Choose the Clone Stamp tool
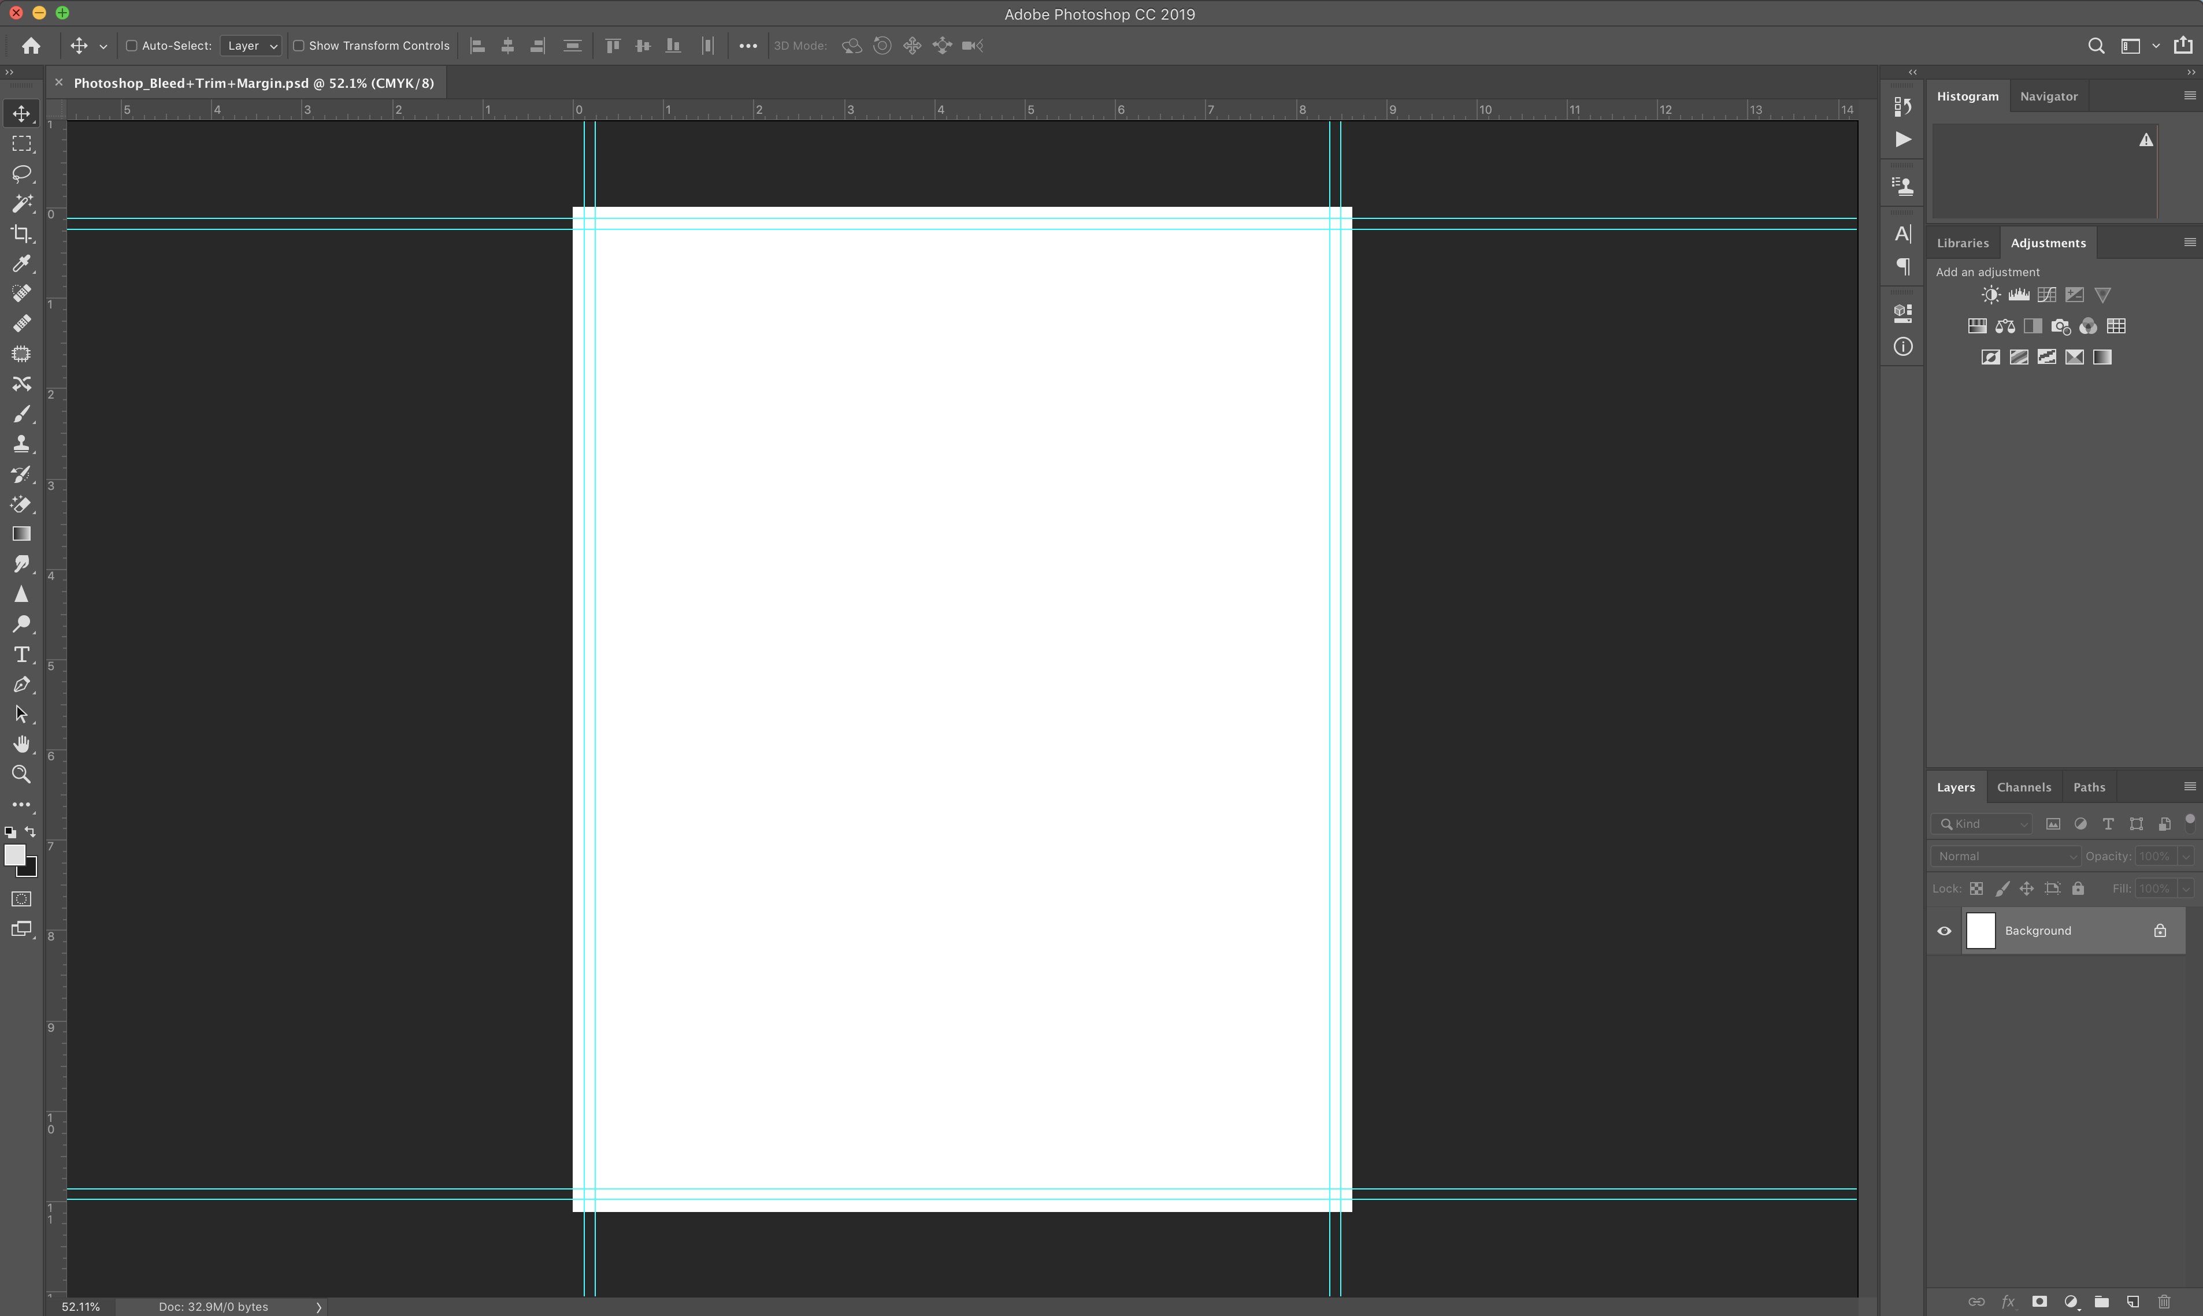This screenshot has width=2203, height=1316. tap(22, 444)
